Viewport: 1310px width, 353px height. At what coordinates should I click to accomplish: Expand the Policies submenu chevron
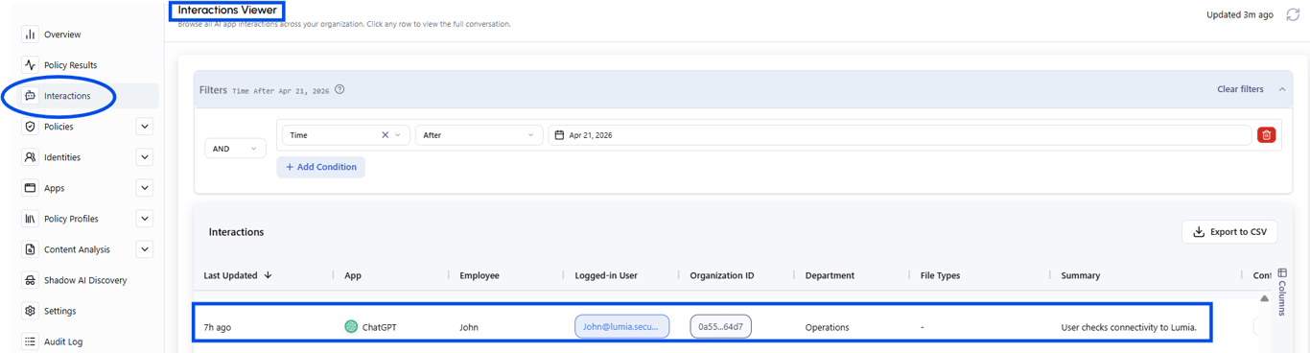coord(145,127)
